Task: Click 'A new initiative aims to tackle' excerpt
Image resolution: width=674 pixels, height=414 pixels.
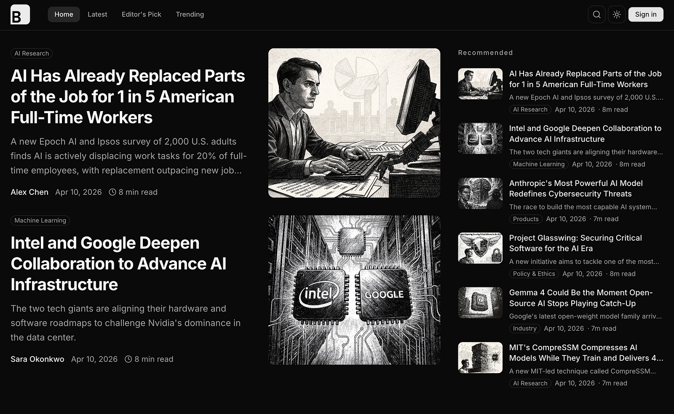Action: tap(584, 261)
